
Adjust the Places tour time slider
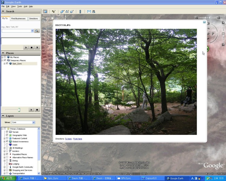(x=19, y=110)
